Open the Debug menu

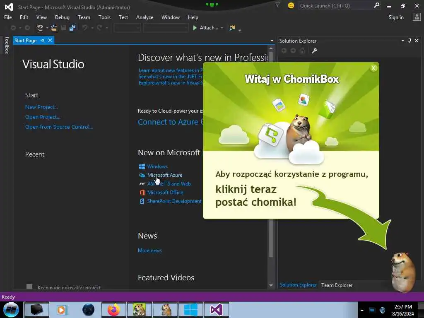(62, 17)
